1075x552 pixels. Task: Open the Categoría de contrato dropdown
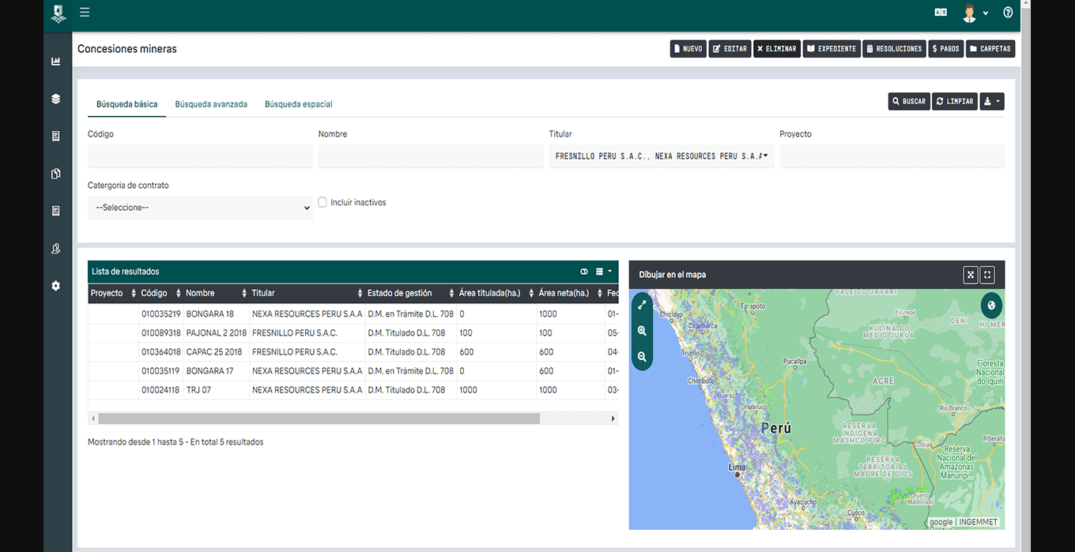200,208
